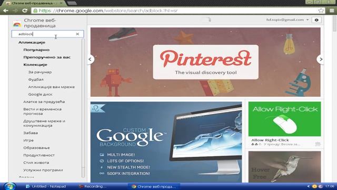Open account dropdown next to gmail address
This screenshot has width=337, height=190.
[x=308, y=20]
